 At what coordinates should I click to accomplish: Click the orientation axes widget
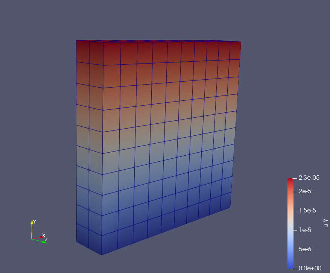(40, 232)
